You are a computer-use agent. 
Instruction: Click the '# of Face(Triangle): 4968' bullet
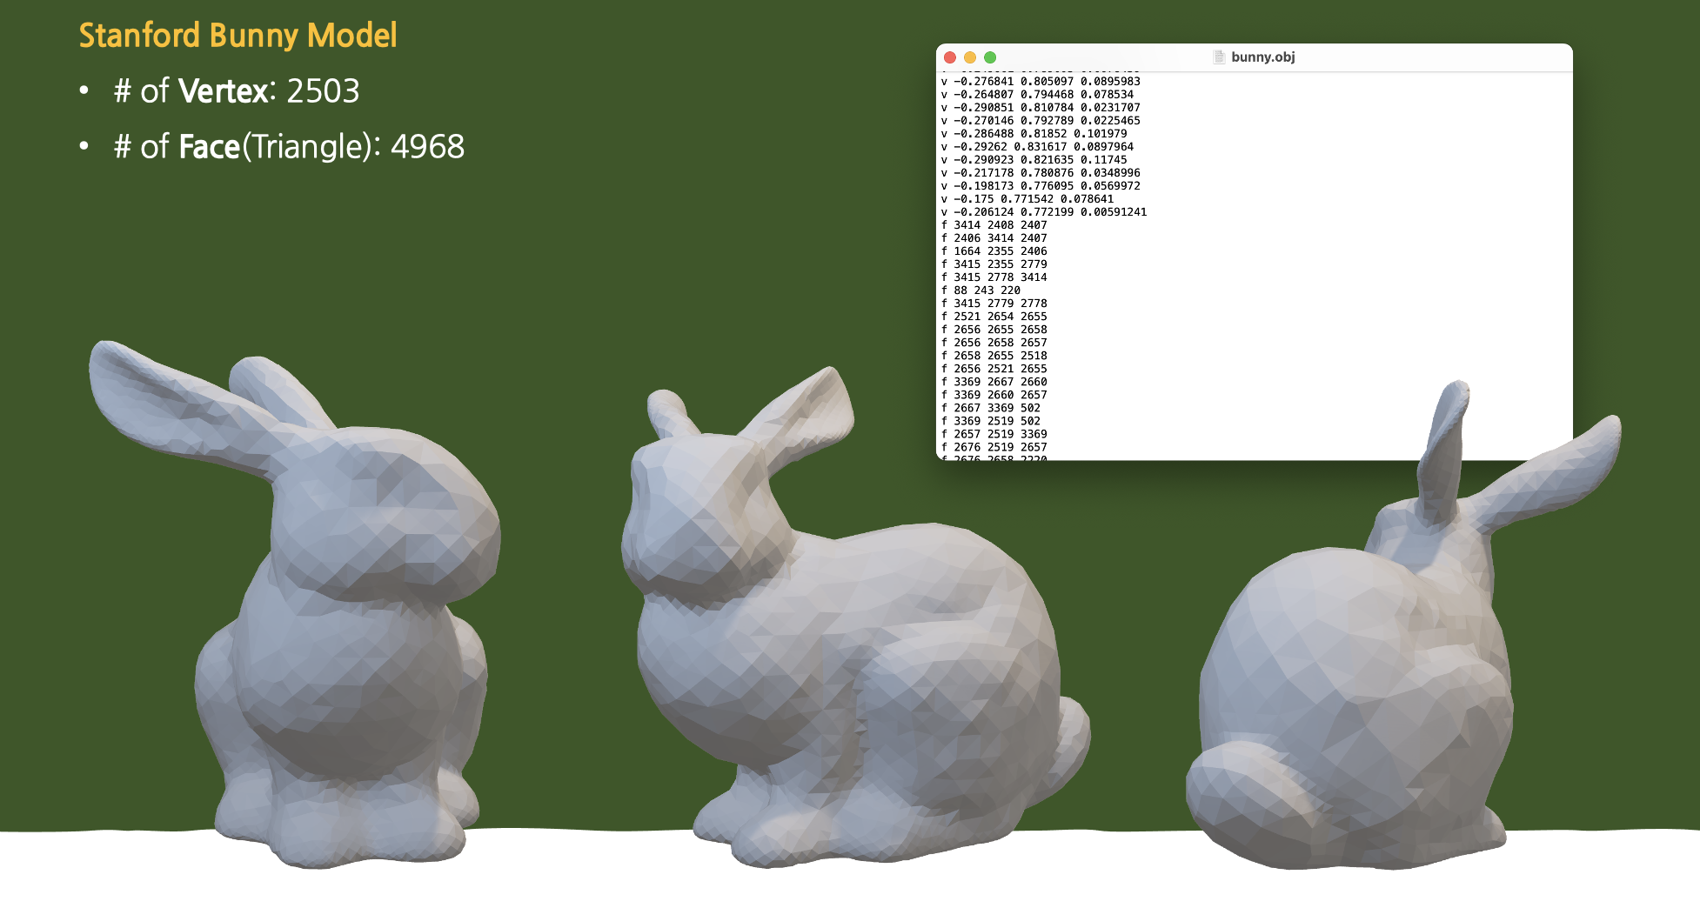point(289,147)
